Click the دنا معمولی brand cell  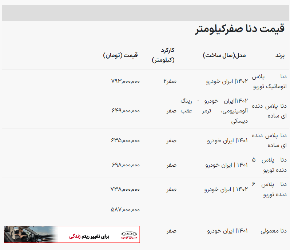(x=274, y=231)
